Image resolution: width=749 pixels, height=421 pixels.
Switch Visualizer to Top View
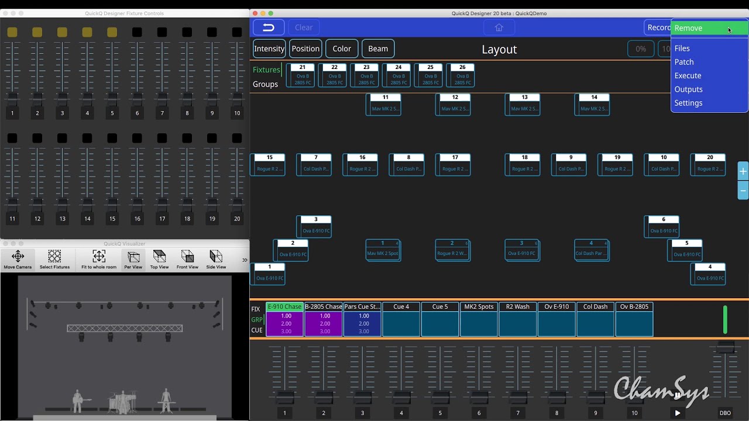click(159, 260)
